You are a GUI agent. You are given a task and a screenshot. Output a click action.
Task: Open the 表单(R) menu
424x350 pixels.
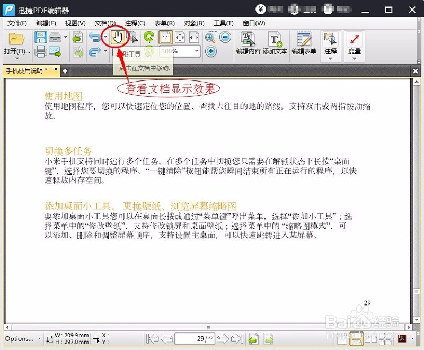(164, 23)
